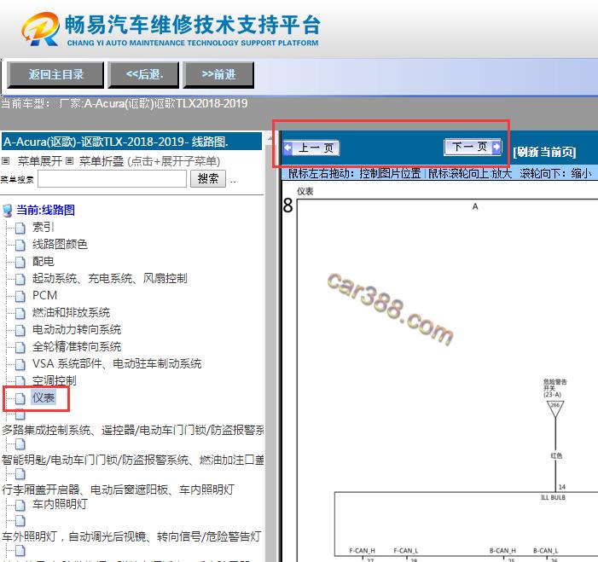
Task: Click the 搜索 button
Action: click(208, 178)
